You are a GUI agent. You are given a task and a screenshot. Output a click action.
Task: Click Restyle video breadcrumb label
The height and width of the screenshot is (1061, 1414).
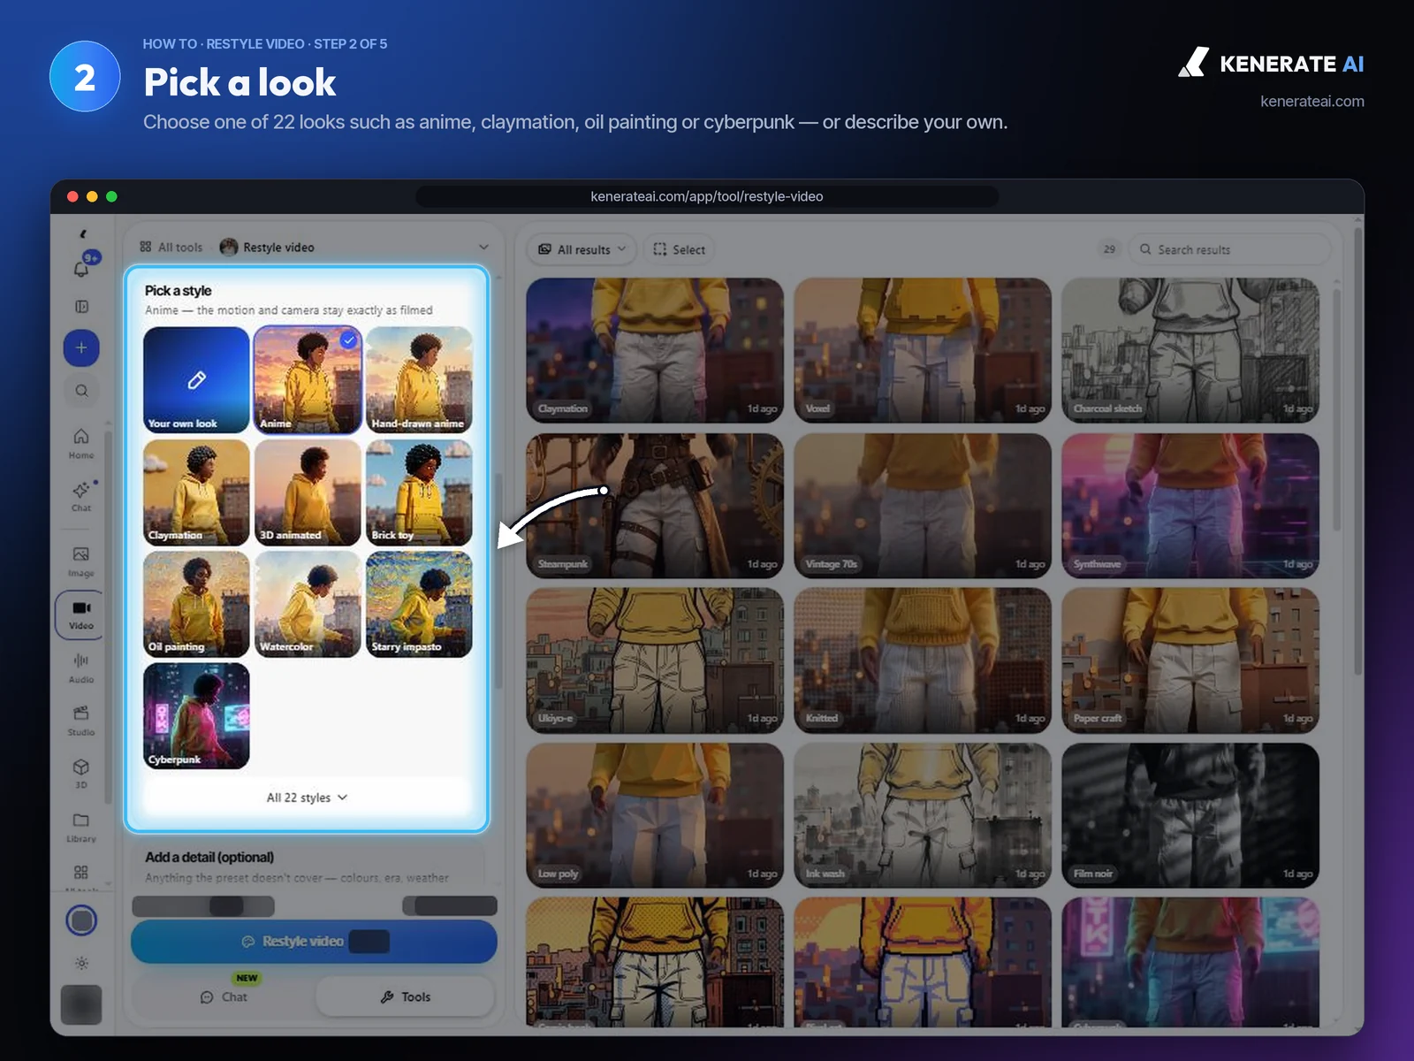[x=278, y=248]
